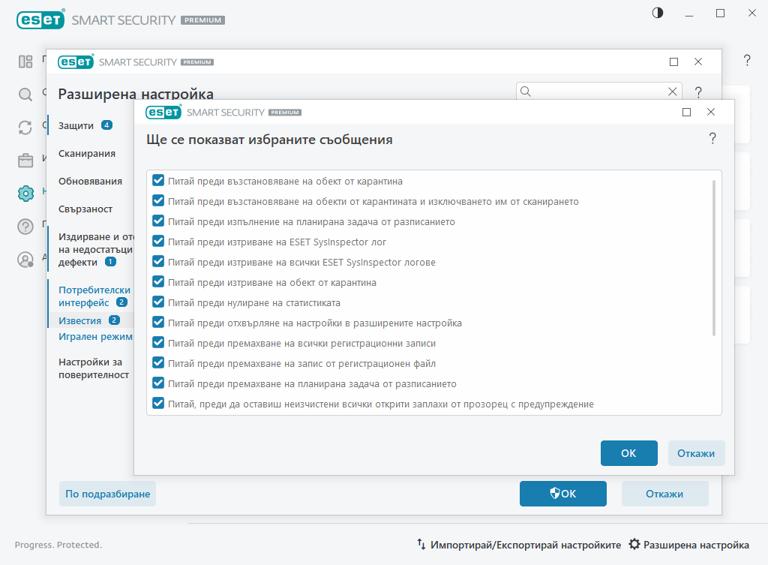Click the search magnifier in advanced setup

pos(526,91)
